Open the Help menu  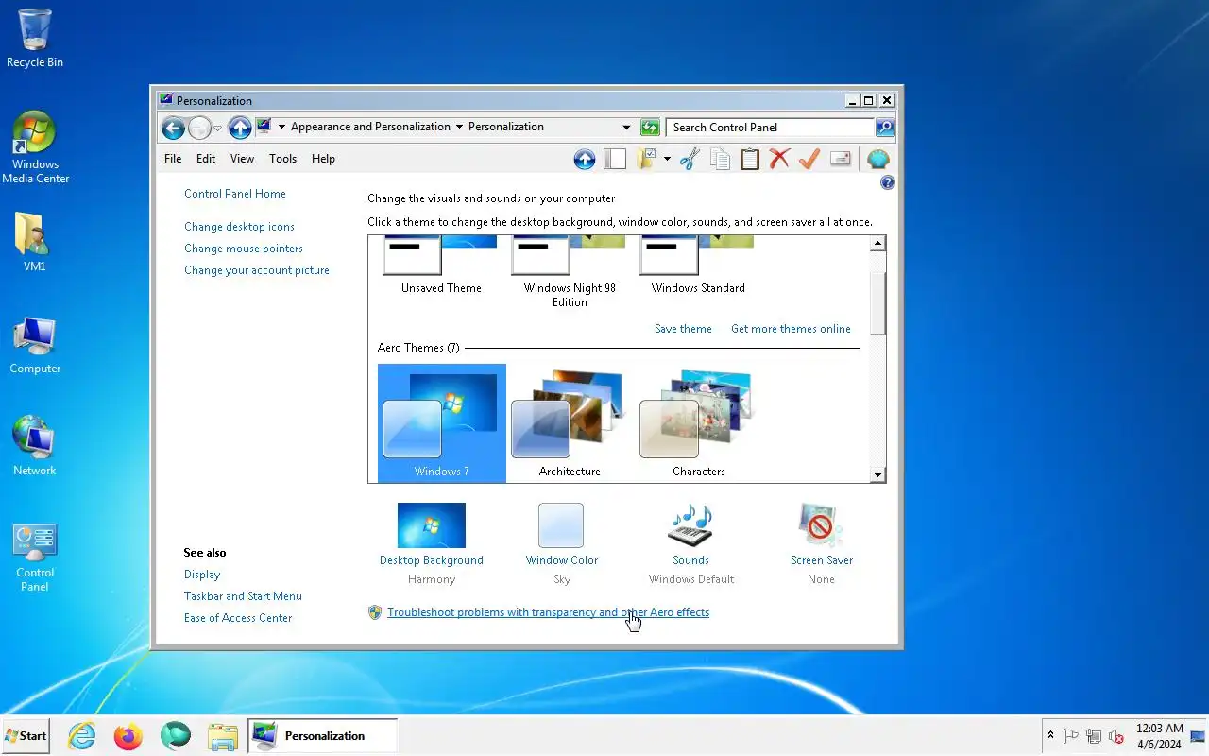click(x=323, y=159)
